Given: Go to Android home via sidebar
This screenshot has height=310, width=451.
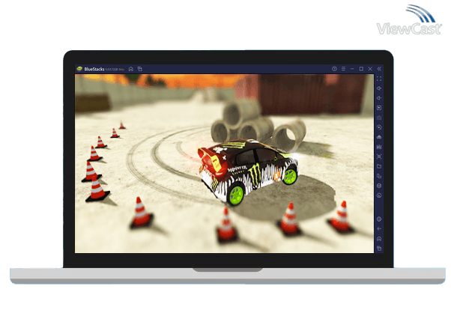Looking at the screenshot, I should pos(379,239).
